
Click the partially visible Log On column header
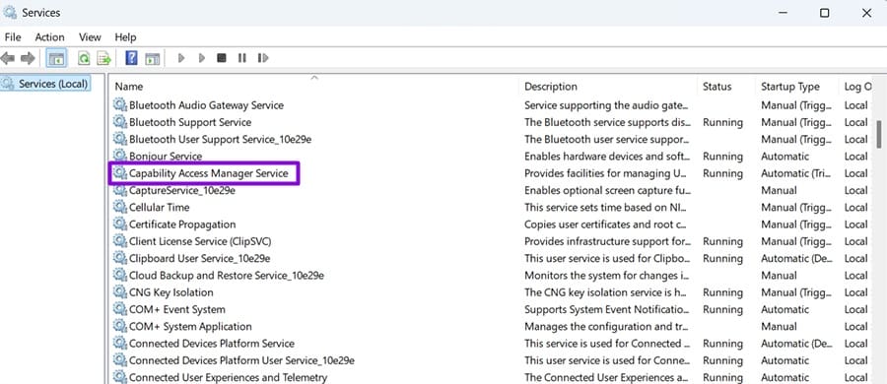tap(857, 87)
